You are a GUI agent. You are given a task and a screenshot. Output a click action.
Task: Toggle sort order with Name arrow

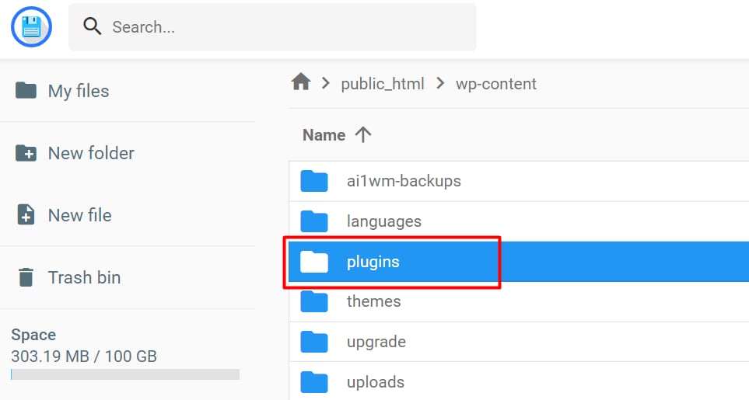pyautogui.click(x=362, y=135)
